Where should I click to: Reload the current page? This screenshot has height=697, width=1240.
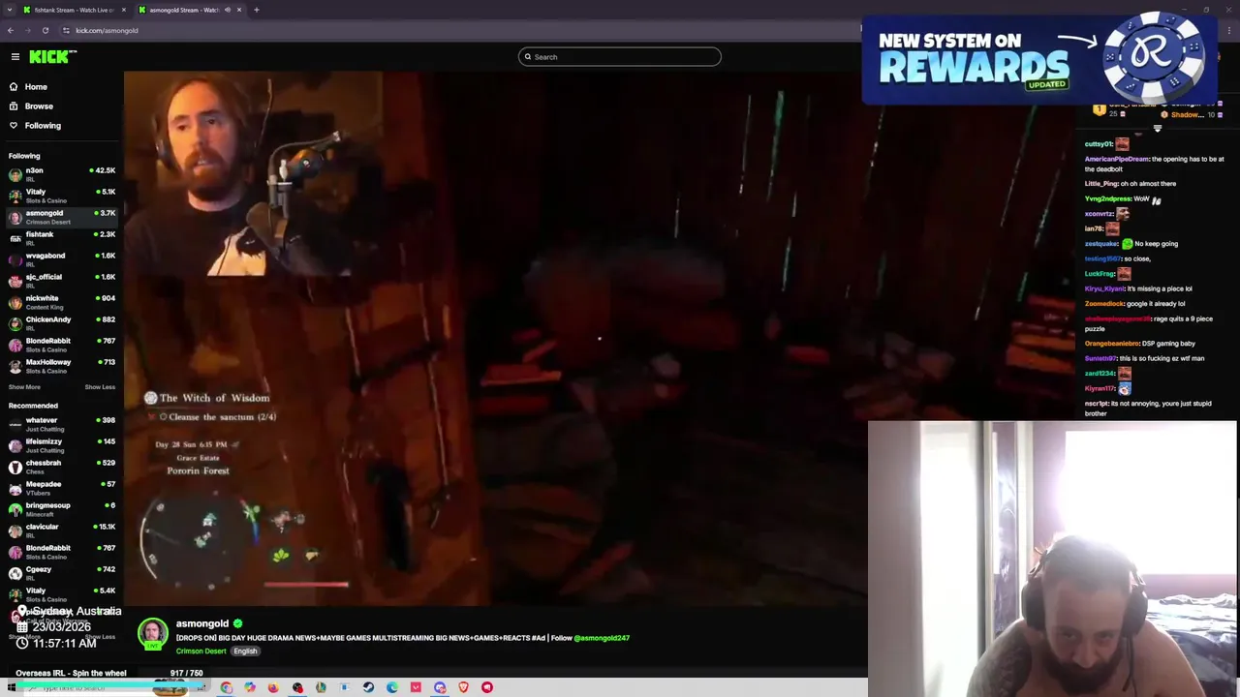pos(45,30)
